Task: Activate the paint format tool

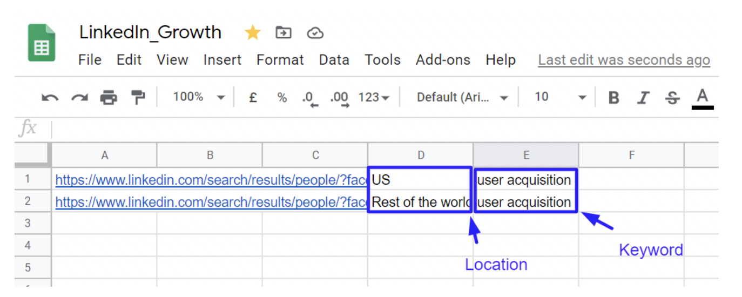Action: (138, 98)
